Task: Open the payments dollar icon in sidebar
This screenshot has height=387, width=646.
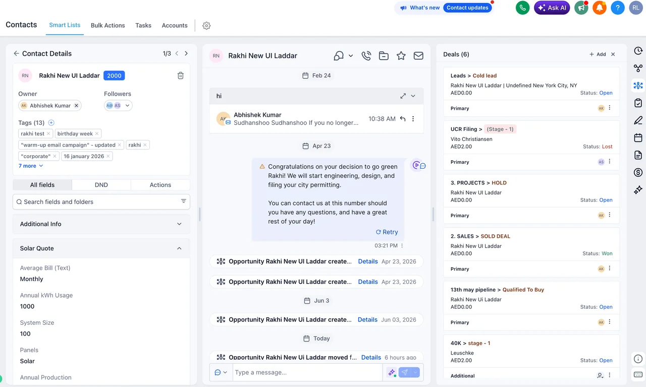Action: point(638,172)
